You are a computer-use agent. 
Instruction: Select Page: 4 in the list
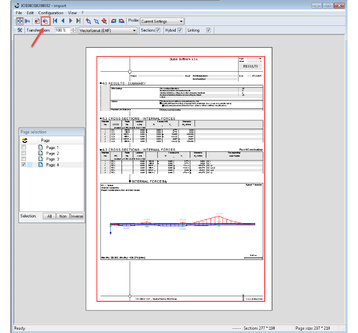click(52, 165)
